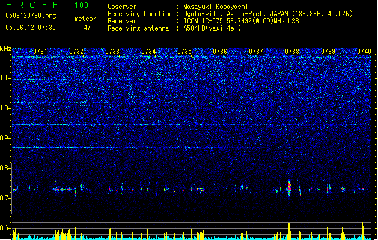
Task: Click the 1.0 kHz axis label
Action: click(5, 108)
